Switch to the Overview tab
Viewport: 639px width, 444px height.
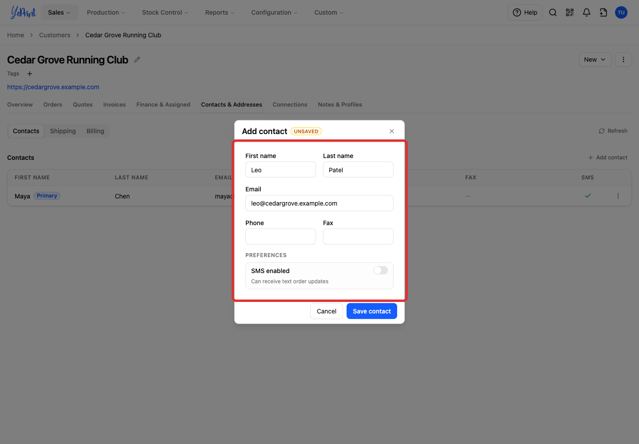(x=20, y=105)
